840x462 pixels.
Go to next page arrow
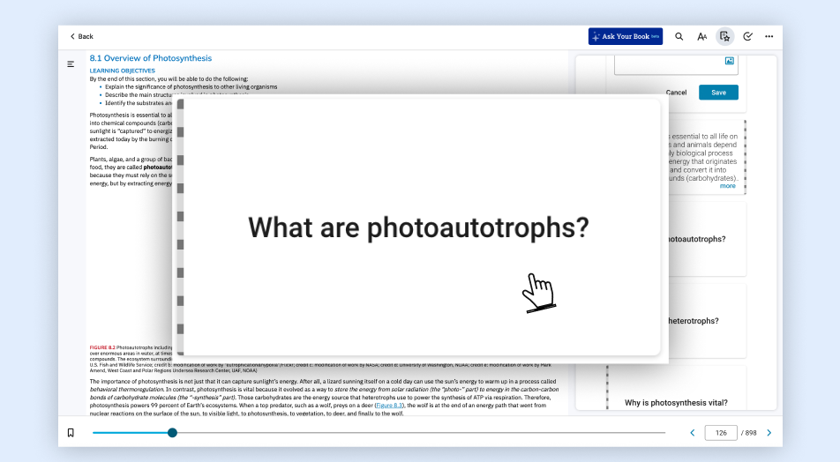(x=769, y=433)
